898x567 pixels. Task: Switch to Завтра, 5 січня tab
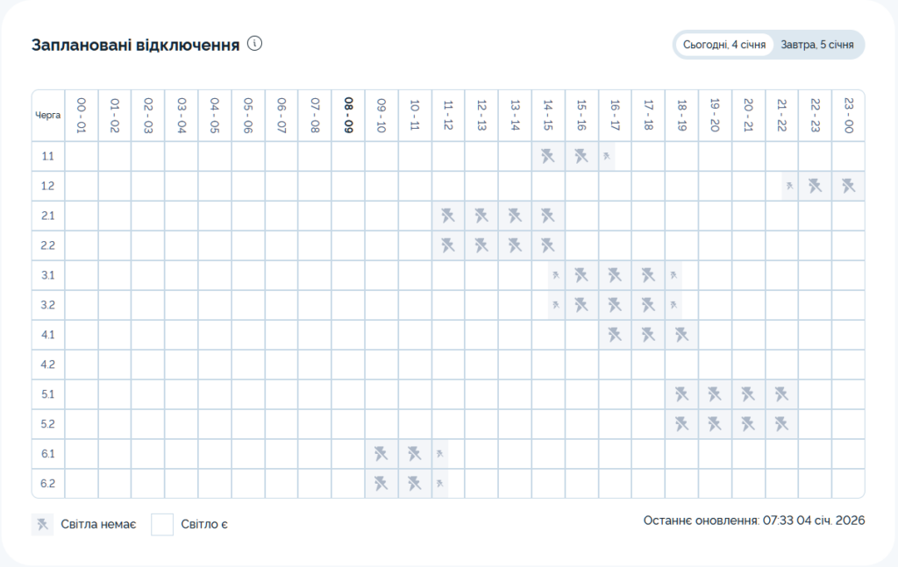[817, 45]
